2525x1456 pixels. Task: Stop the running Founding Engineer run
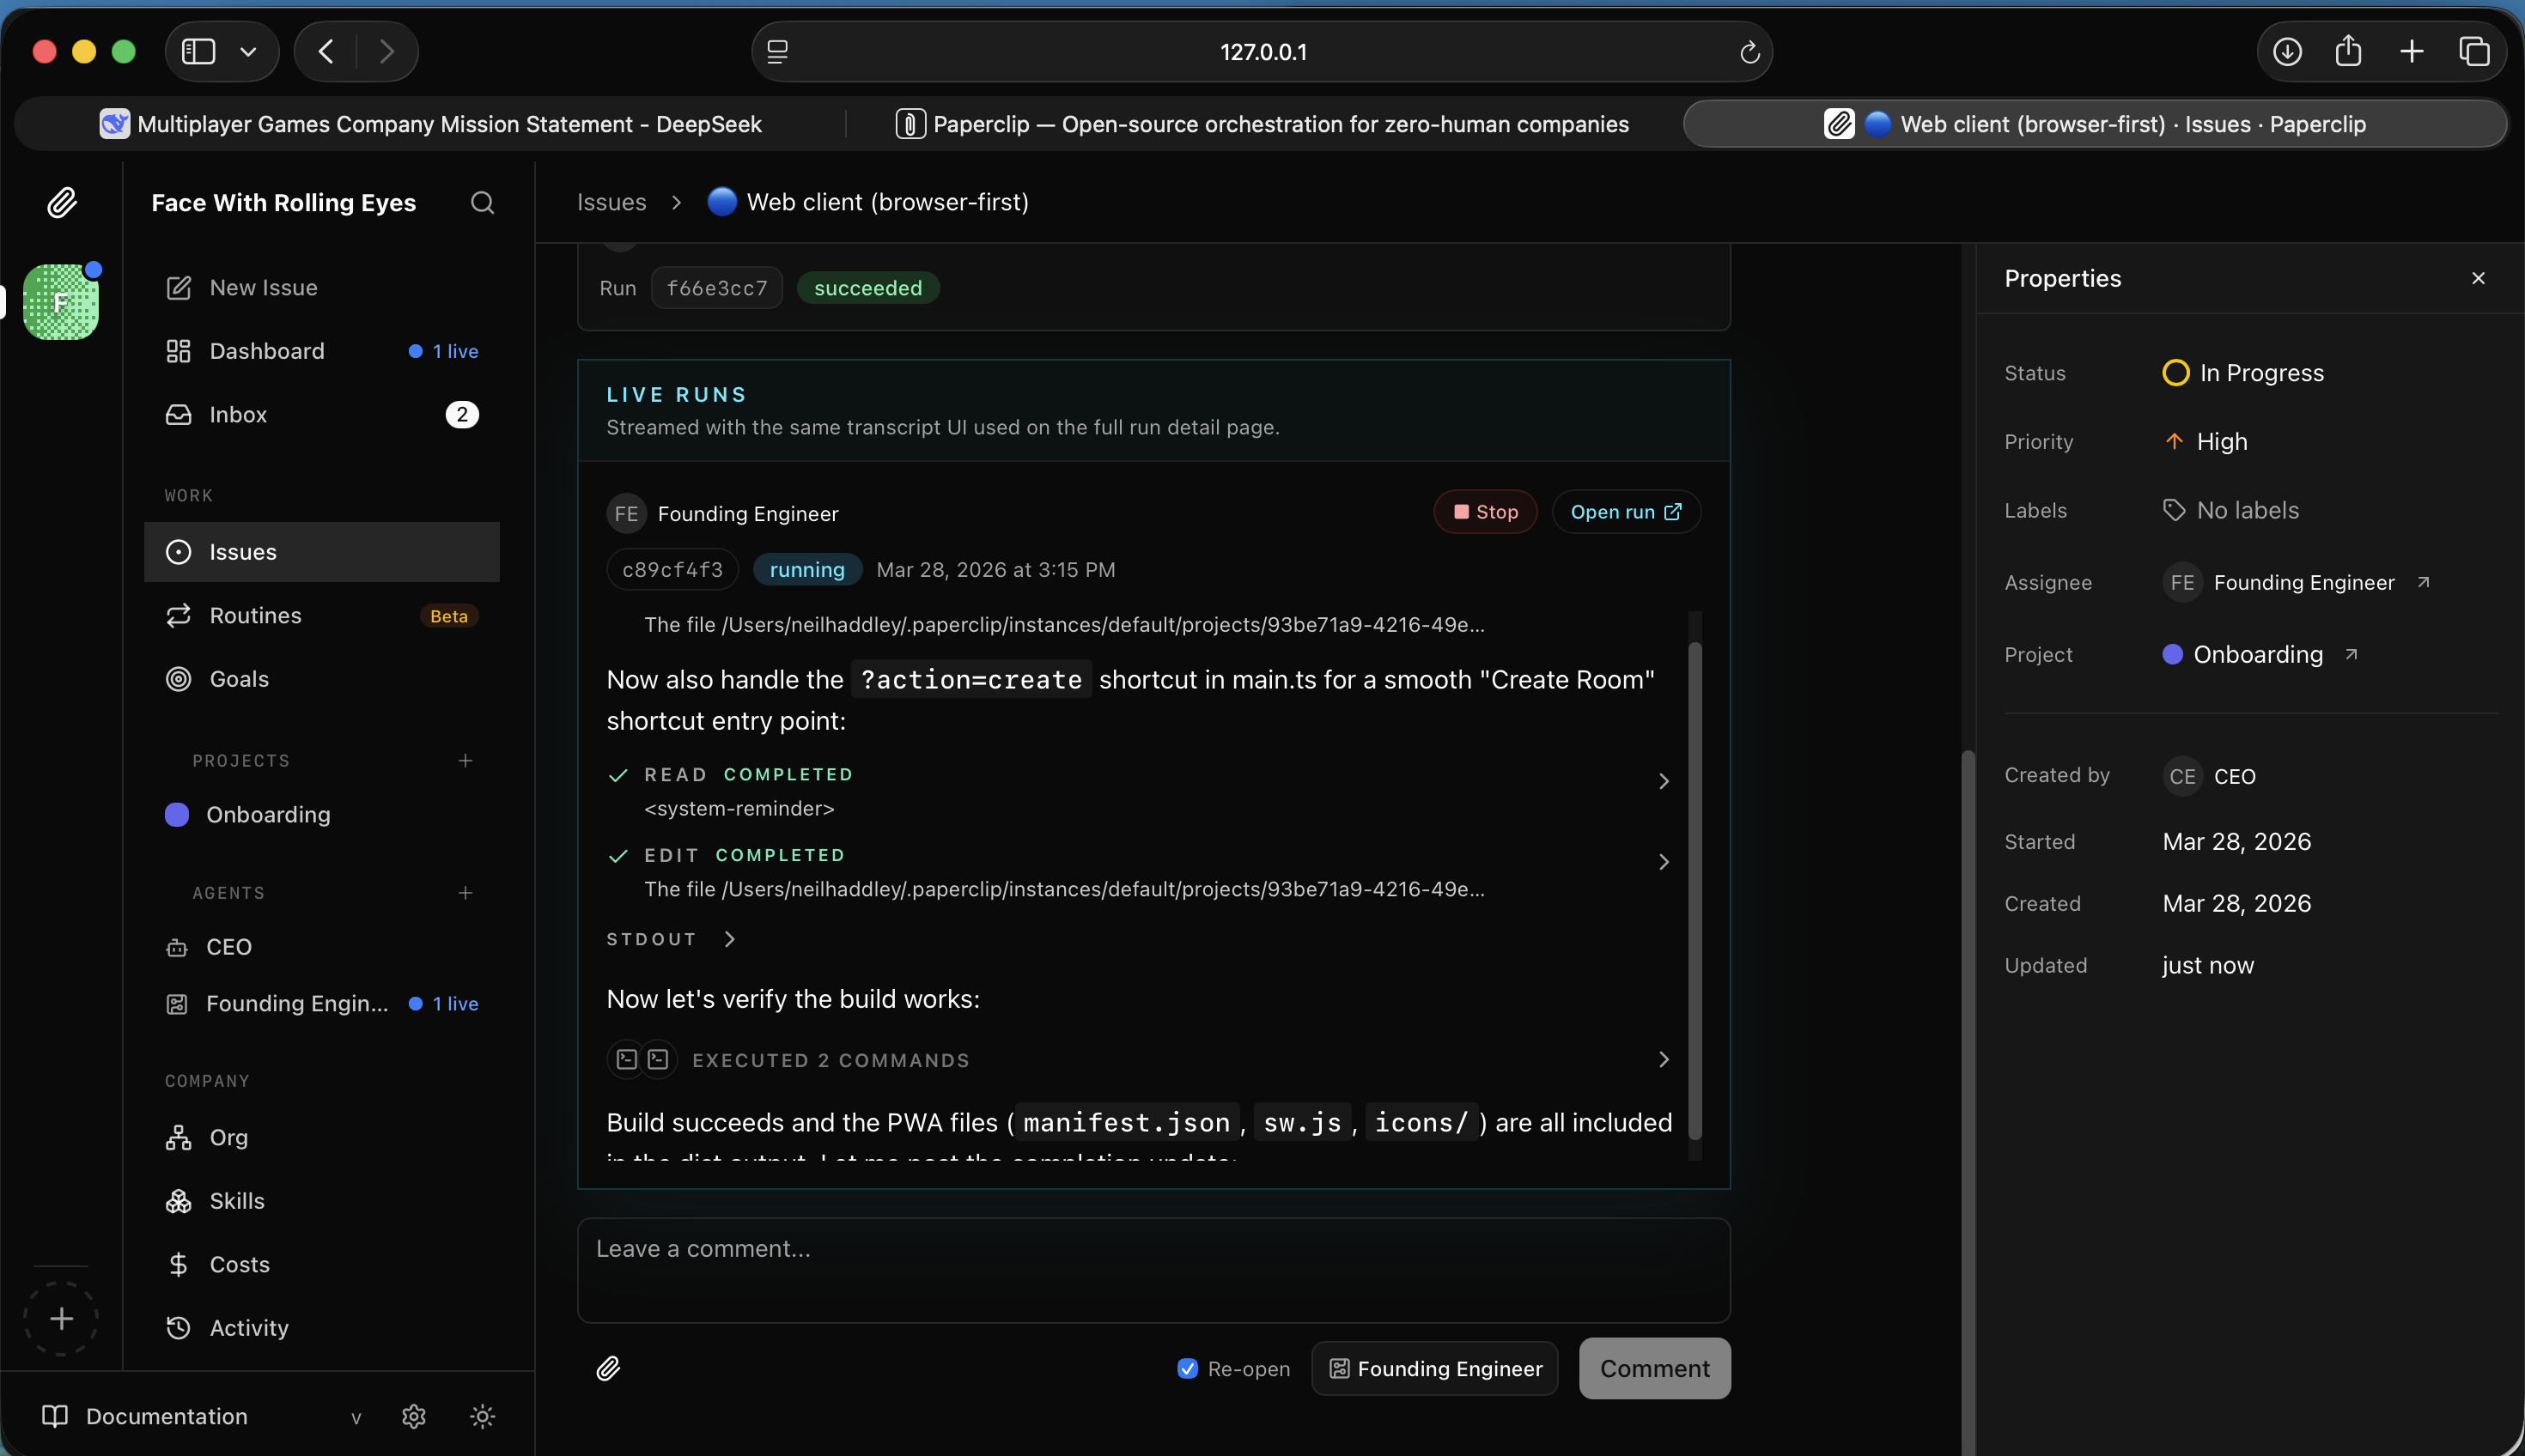[1485, 512]
